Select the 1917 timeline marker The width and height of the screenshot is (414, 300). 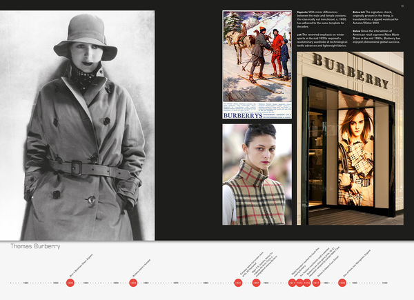point(316,283)
